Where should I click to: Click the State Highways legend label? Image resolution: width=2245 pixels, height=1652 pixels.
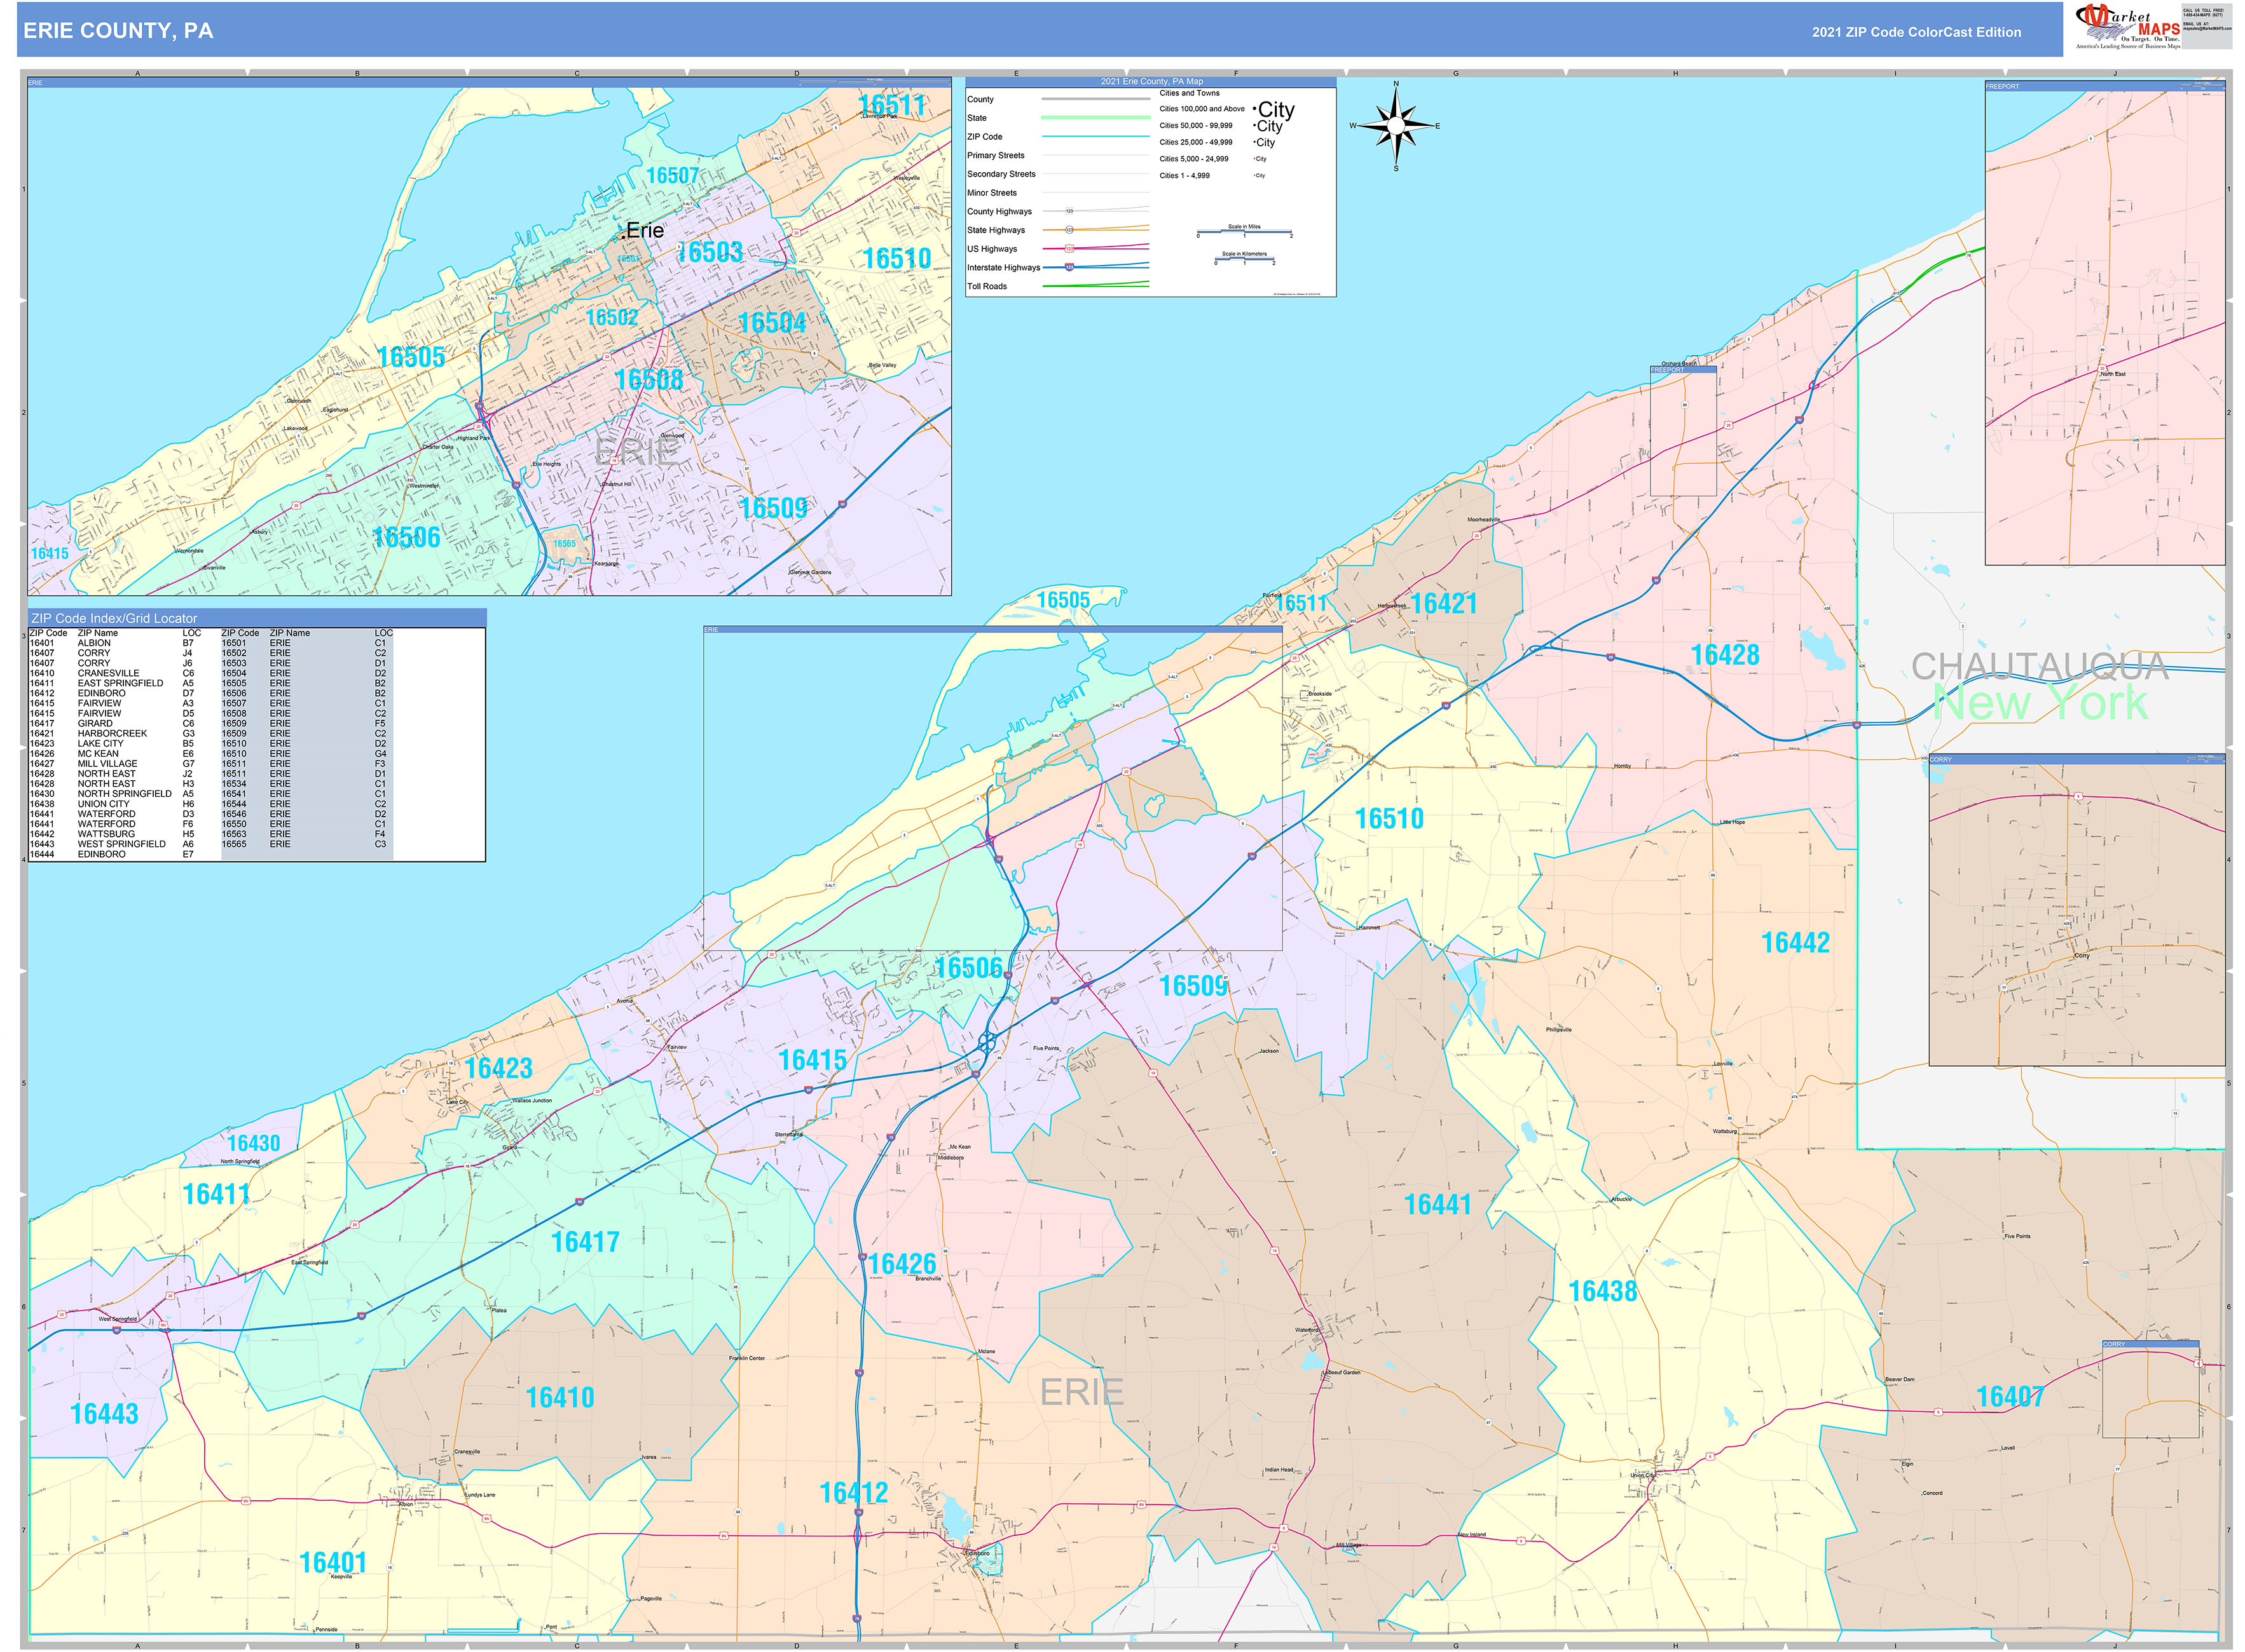[x=996, y=230]
